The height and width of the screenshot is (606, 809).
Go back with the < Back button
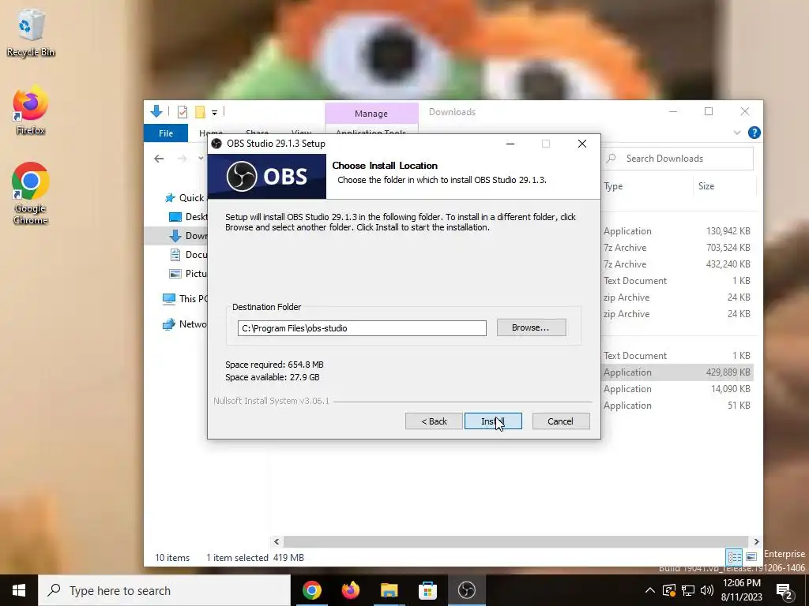(434, 421)
